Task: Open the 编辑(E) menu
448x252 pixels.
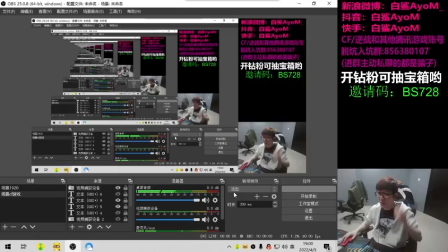Action: coord(26,11)
